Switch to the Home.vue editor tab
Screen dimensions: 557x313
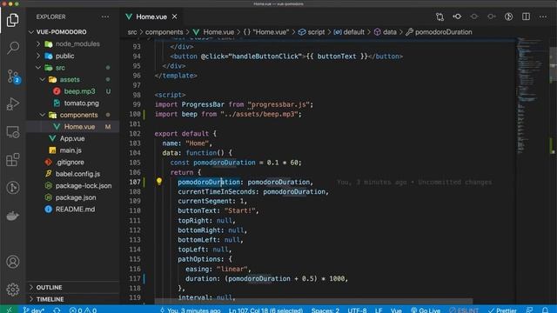(x=151, y=17)
